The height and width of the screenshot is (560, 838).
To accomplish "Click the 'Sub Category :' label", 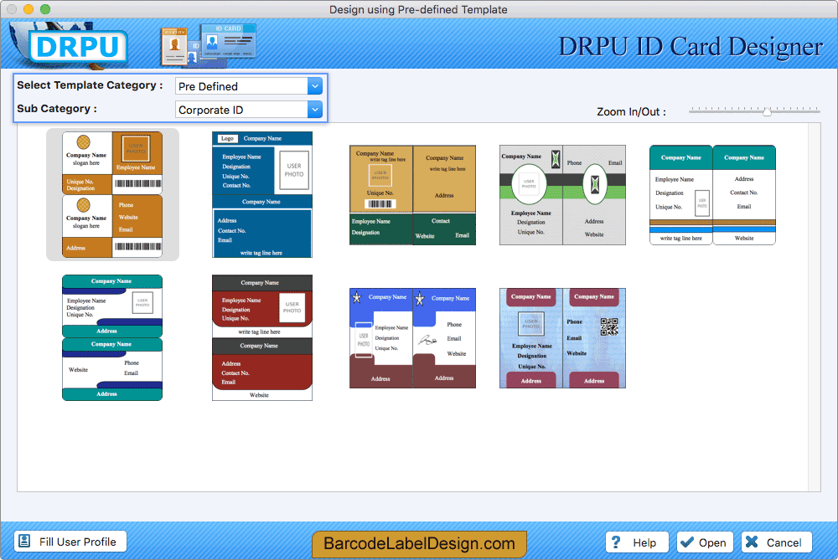I will point(57,109).
